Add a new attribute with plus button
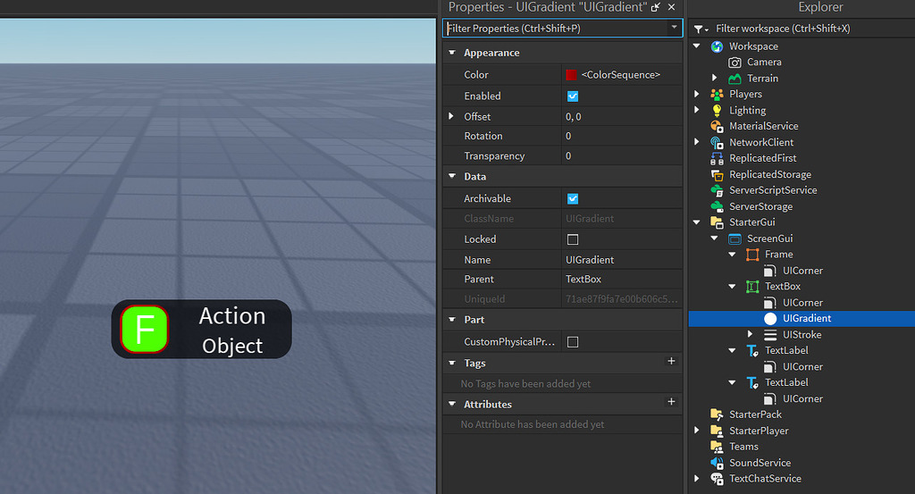915x494 pixels. [x=671, y=402]
